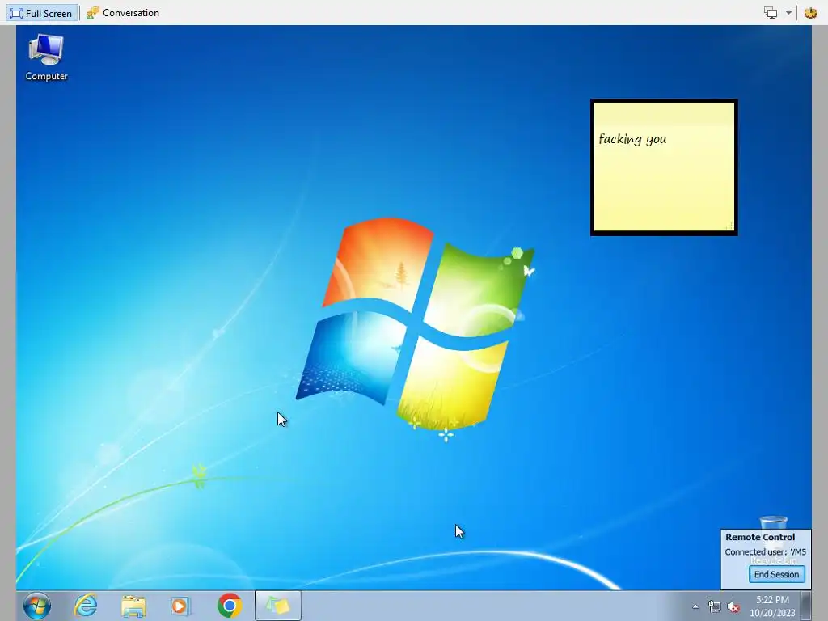Viewport: 828px width, 621px height.
Task: Open the network status tray icon
Action: pos(714,606)
